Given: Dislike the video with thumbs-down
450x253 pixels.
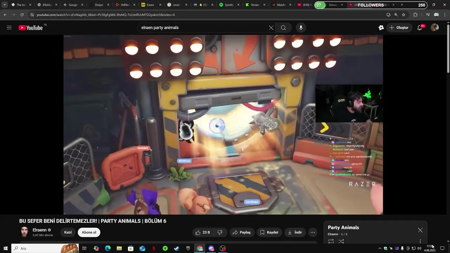Looking at the screenshot, I should (220, 232).
